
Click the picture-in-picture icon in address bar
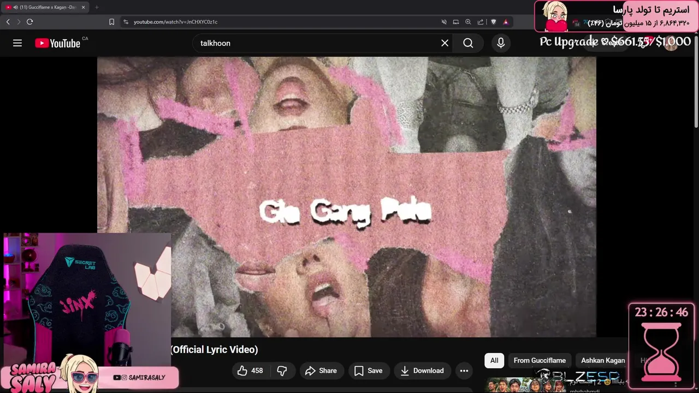coord(456,22)
